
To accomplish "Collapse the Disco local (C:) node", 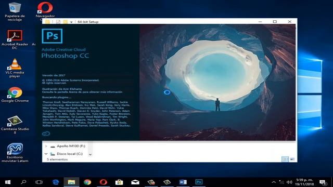I will click(46, 154).
